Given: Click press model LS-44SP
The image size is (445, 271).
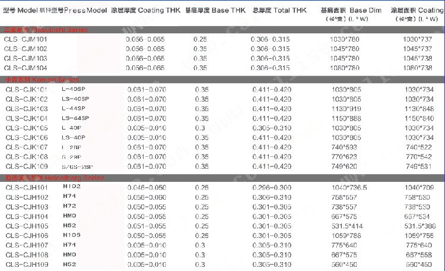Looking at the screenshot, I should click(x=75, y=118).
